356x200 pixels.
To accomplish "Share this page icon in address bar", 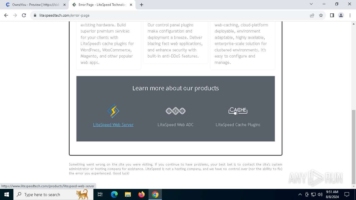I will click(312, 16).
